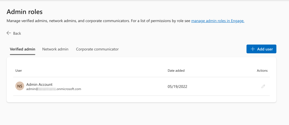The width and height of the screenshot is (289, 125).
Task: Click the admin onmicrosoft.com email address
Action: [54, 89]
